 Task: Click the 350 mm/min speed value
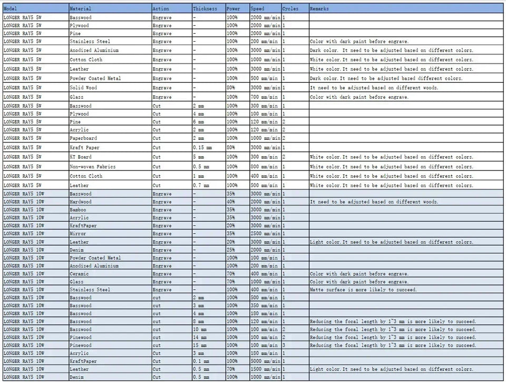pos(264,305)
